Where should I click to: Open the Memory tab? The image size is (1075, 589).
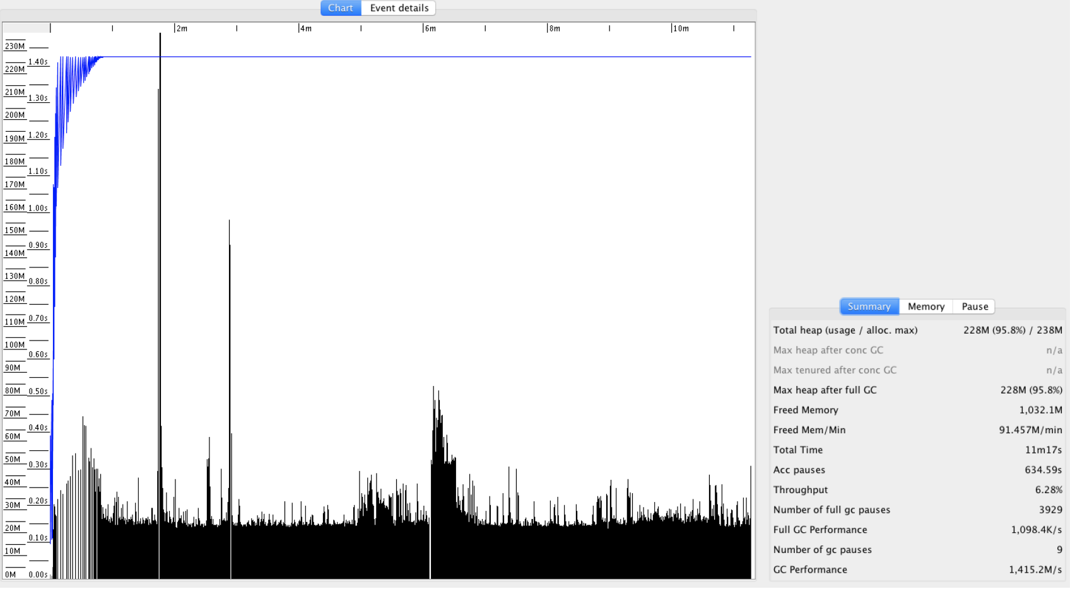click(926, 306)
